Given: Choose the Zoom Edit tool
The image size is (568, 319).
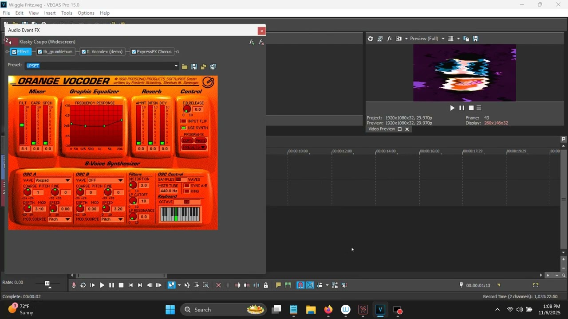Looking at the screenshot, I should click(x=206, y=285).
